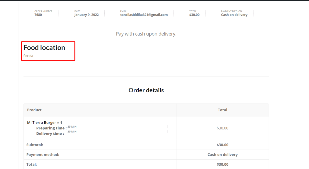Click the Pay with cash upon delivery text
This screenshot has height=169, width=309.
(146, 34)
